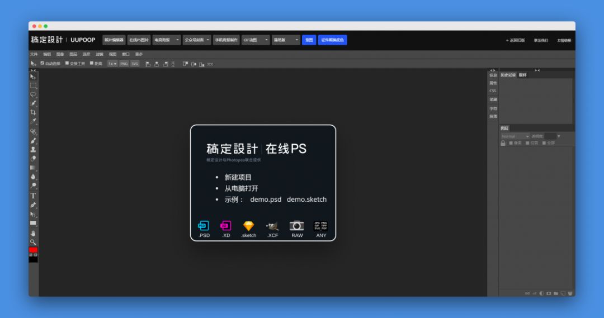Image resolution: width=604 pixels, height=318 pixels.
Task: Click the 照片编辑器 button
Action: [x=114, y=40]
